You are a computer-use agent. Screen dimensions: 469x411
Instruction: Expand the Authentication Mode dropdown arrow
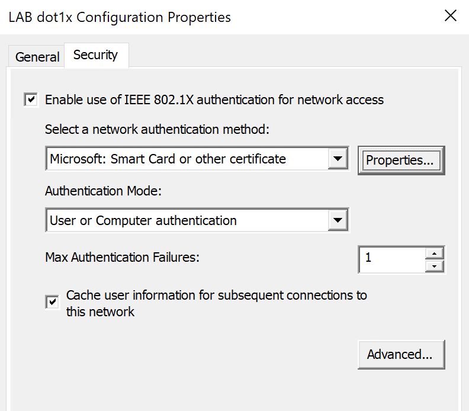(x=338, y=221)
